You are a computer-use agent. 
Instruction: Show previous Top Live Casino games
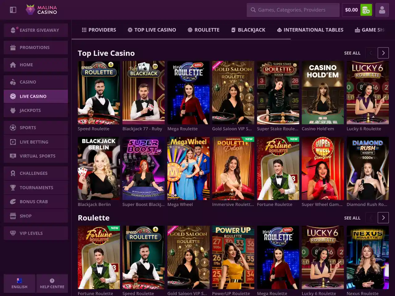371,53
